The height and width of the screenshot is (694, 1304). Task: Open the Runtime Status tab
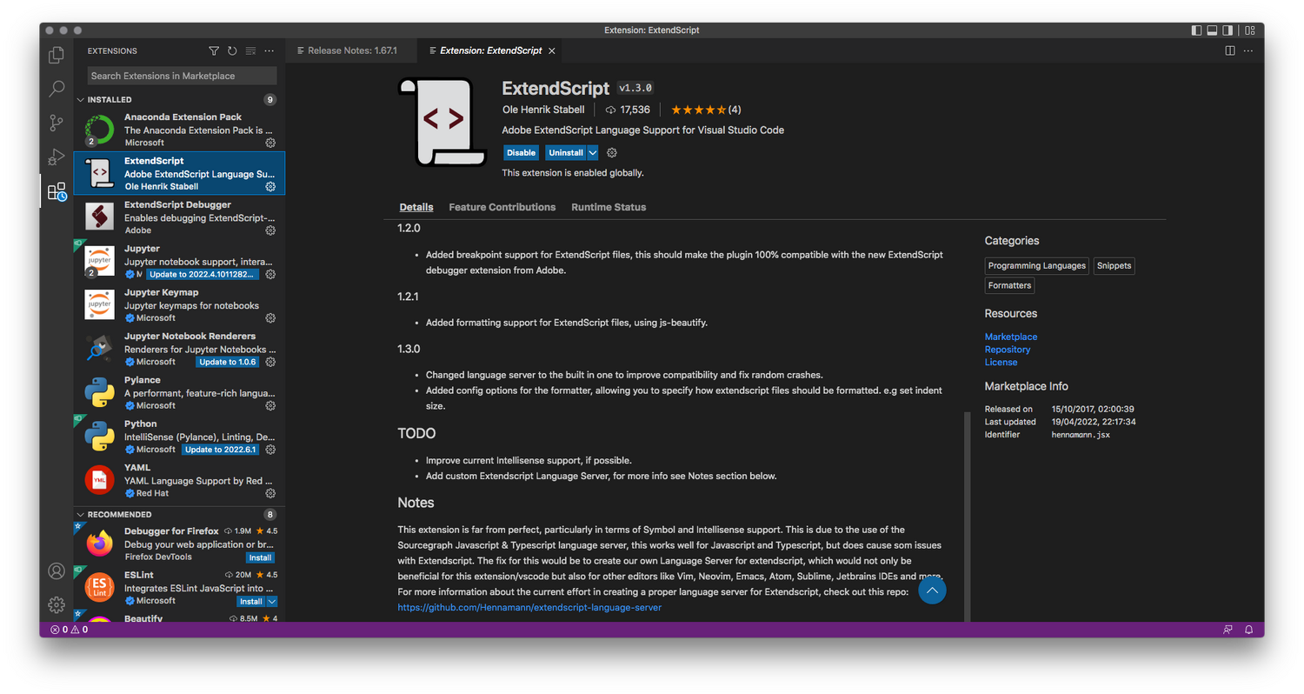point(609,207)
